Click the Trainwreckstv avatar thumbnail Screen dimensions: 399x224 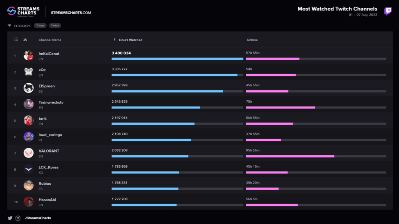(x=28, y=104)
